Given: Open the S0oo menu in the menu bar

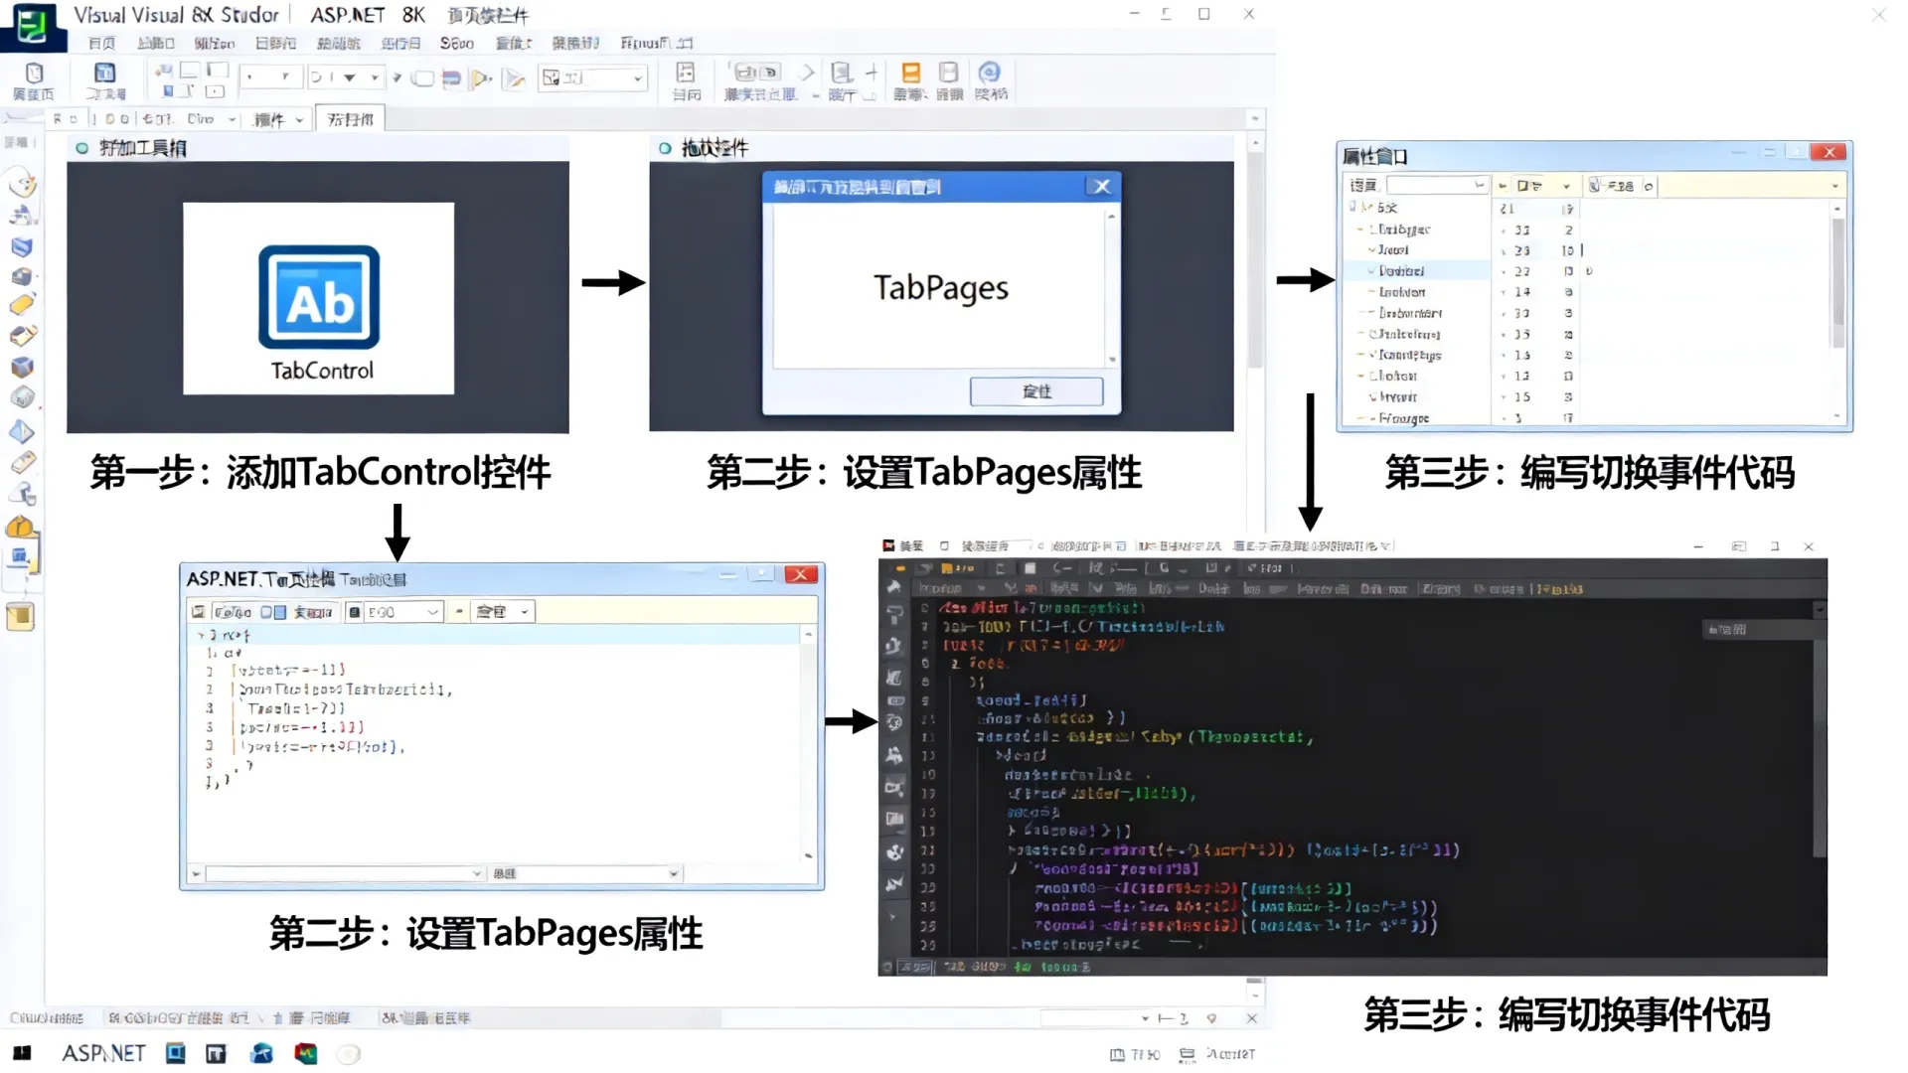Looking at the screenshot, I should pos(456,43).
